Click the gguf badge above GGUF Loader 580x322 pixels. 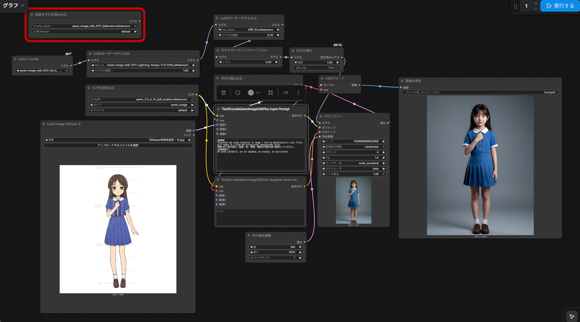(68, 54)
